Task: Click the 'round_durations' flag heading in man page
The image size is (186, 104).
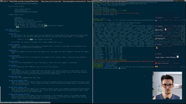Action: 14,56
